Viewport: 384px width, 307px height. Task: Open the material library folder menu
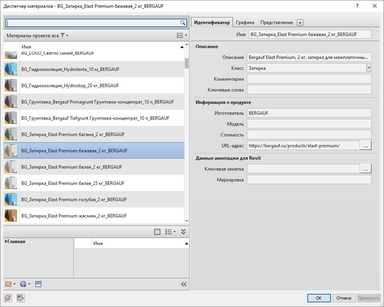(10, 284)
